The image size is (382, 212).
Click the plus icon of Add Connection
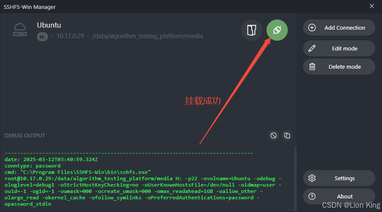click(312, 28)
